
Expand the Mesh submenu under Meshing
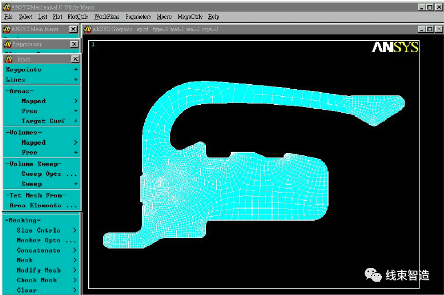click(x=41, y=260)
